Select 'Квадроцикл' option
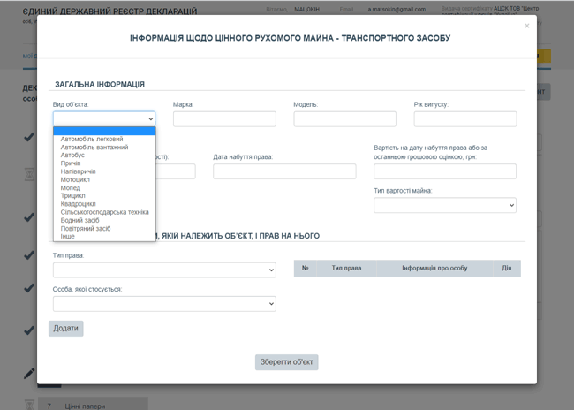 (x=79, y=203)
